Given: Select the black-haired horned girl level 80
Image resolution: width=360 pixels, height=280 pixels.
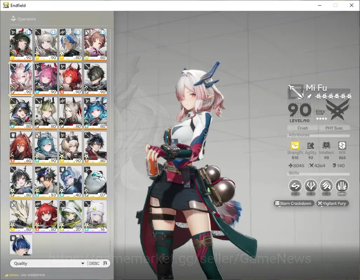Looking at the screenshot, I should pyautogui.click(x=21, y=182).
